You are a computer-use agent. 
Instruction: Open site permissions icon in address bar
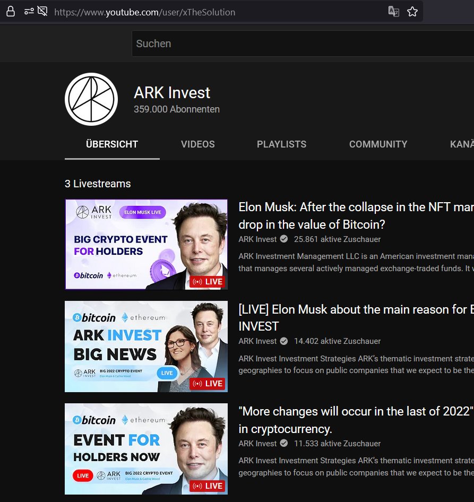point(29,12)
